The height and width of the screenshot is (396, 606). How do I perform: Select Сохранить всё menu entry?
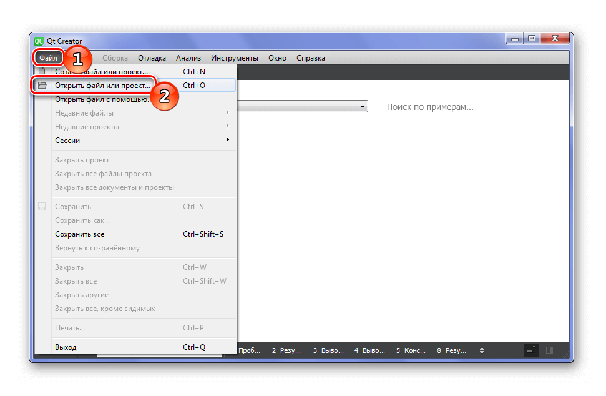pyautogui.click(x=135, y=234)
